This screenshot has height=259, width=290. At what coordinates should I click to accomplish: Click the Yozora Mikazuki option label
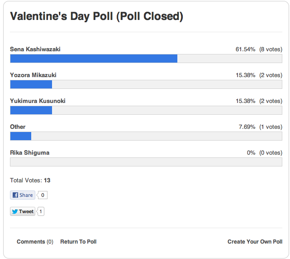click(x=33, y=75)
